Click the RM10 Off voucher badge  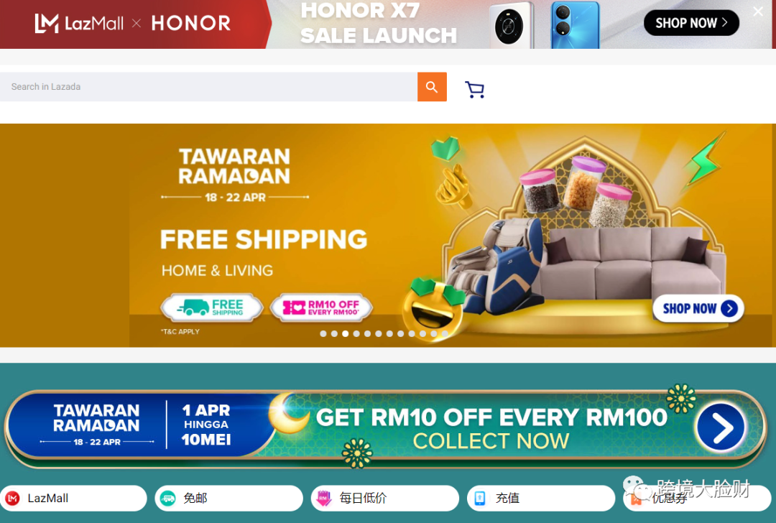[321, 307]
